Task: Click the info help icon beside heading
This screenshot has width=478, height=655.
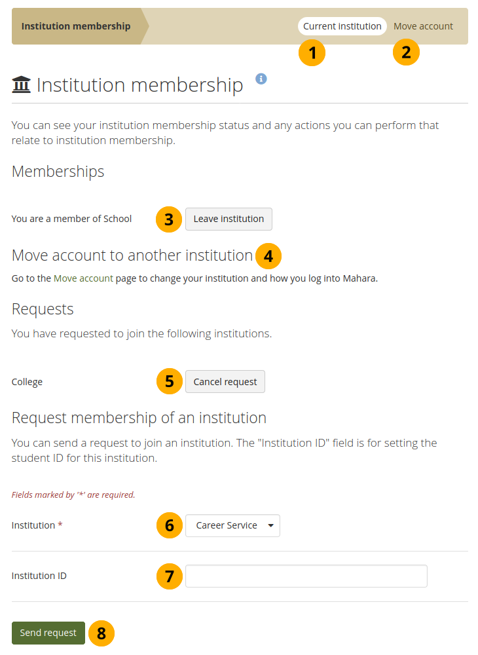Action: pos(261,79)
